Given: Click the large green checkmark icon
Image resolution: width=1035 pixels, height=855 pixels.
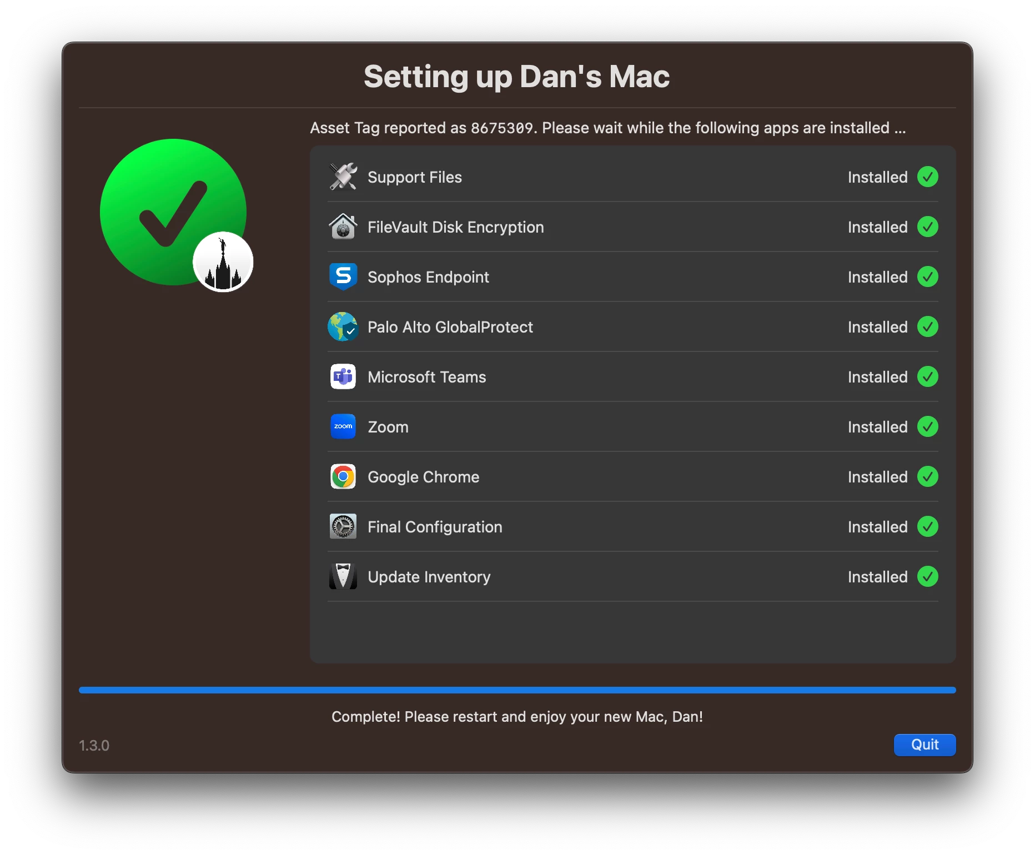Looking at the screenshot, I should 173,212.
